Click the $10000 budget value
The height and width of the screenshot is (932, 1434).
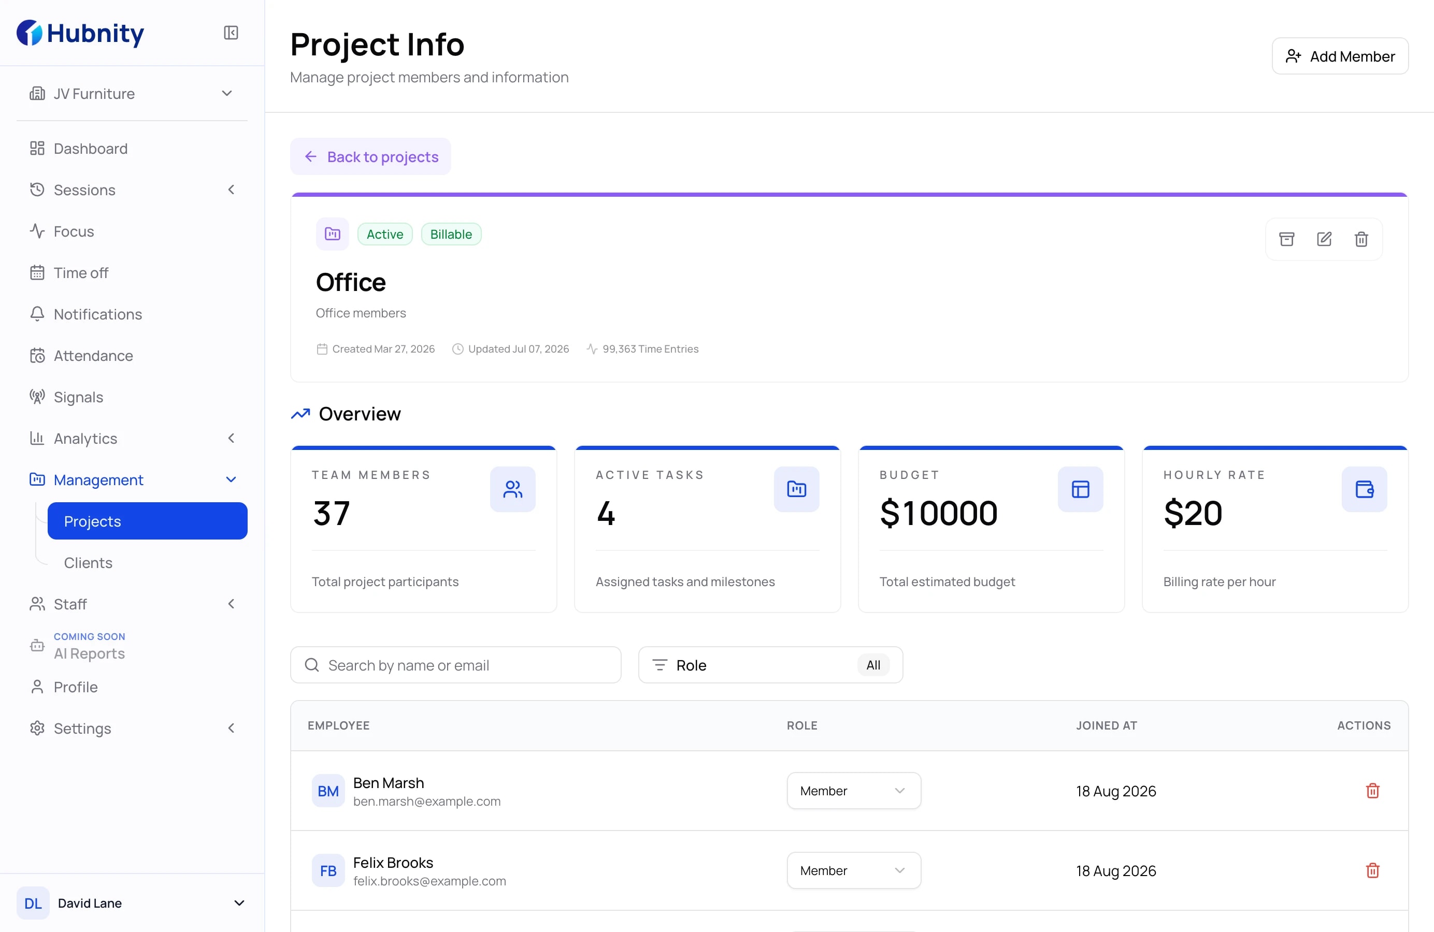939,513
